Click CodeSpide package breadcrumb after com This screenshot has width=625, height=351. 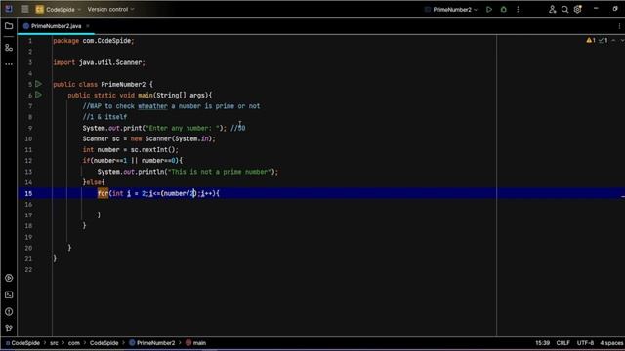point(104,343)
